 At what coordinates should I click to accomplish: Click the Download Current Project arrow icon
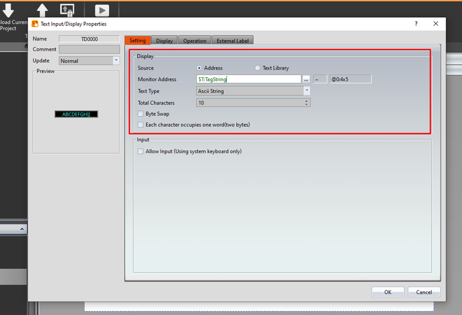pos(8,10)
